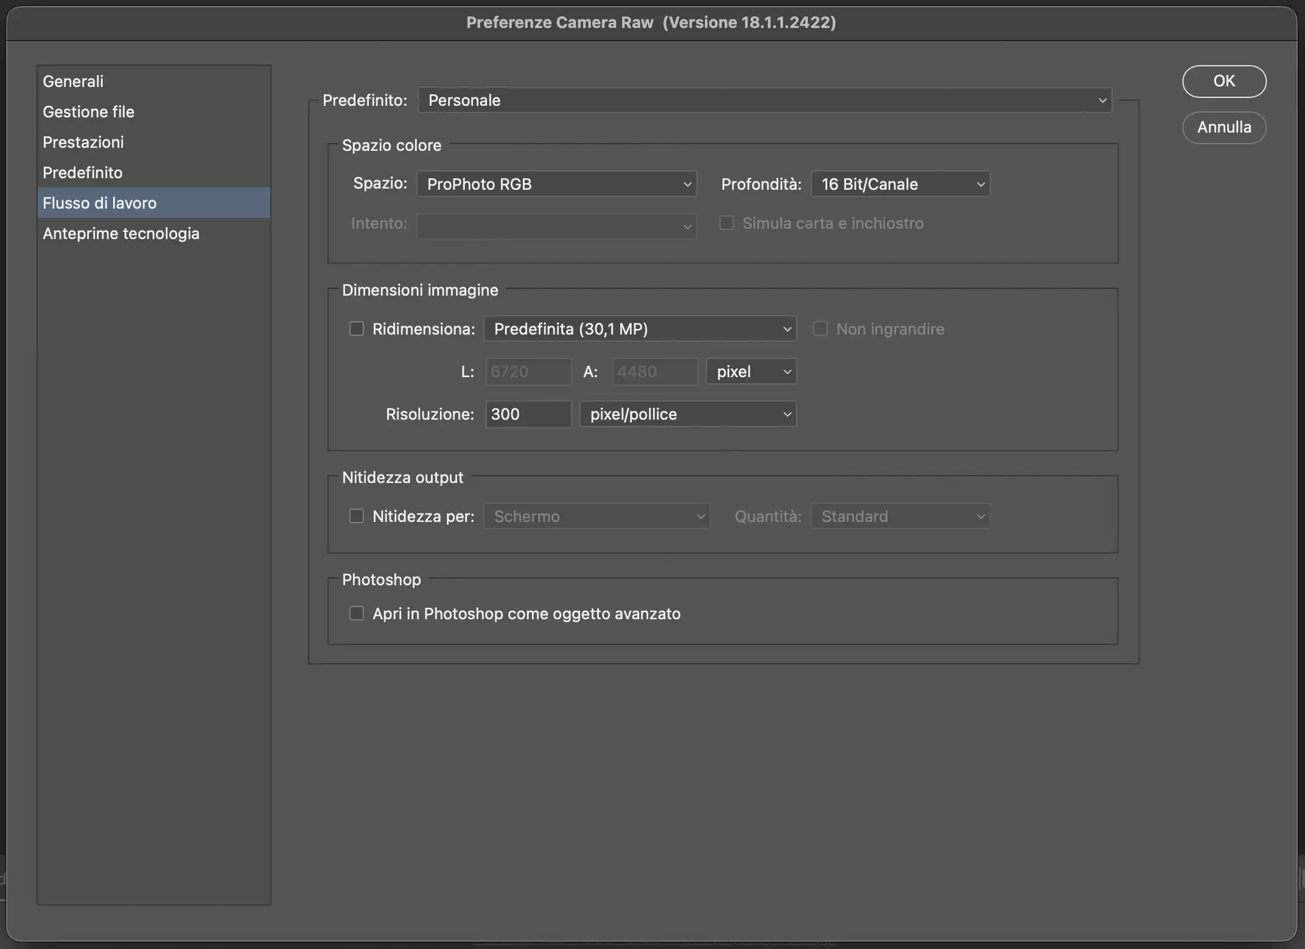
Task: Open the pixel/pollice resolution unit dropdown
Action: (x=688, y=414)
